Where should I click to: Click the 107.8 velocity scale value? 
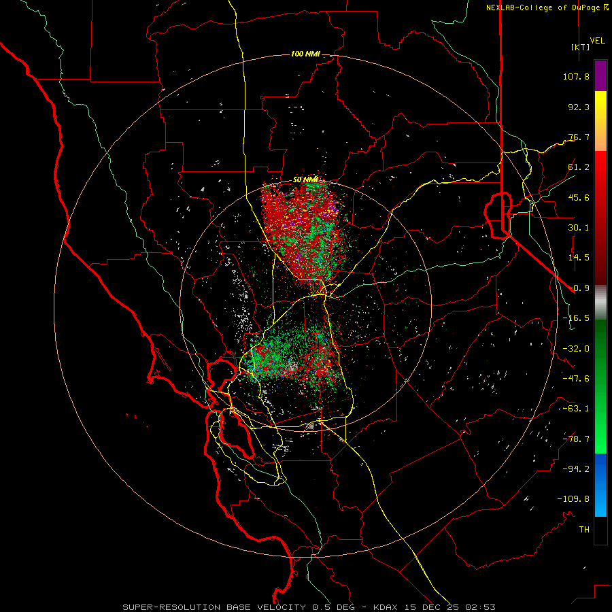pyautogui.click(x=576, y=76)
